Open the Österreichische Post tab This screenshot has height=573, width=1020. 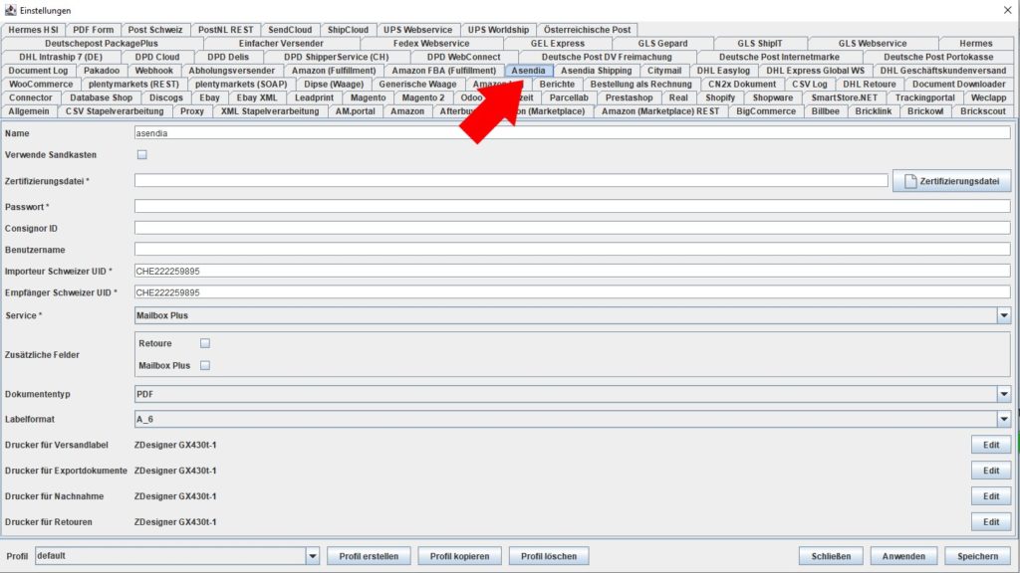click(588, 30)
